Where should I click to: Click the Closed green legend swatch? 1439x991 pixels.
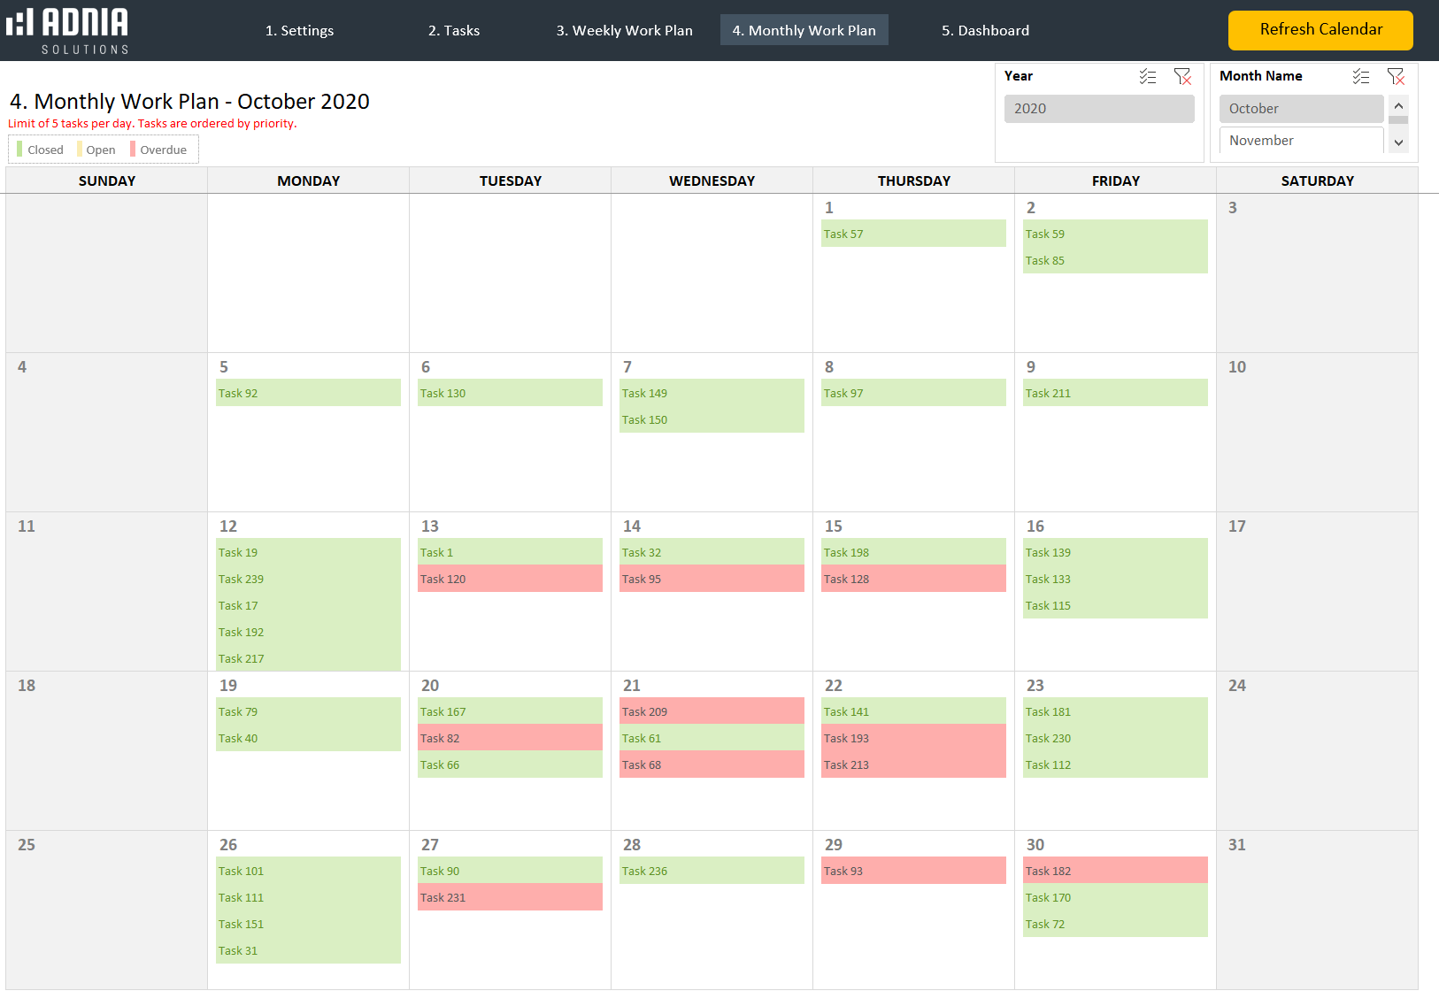pos(19,150)
